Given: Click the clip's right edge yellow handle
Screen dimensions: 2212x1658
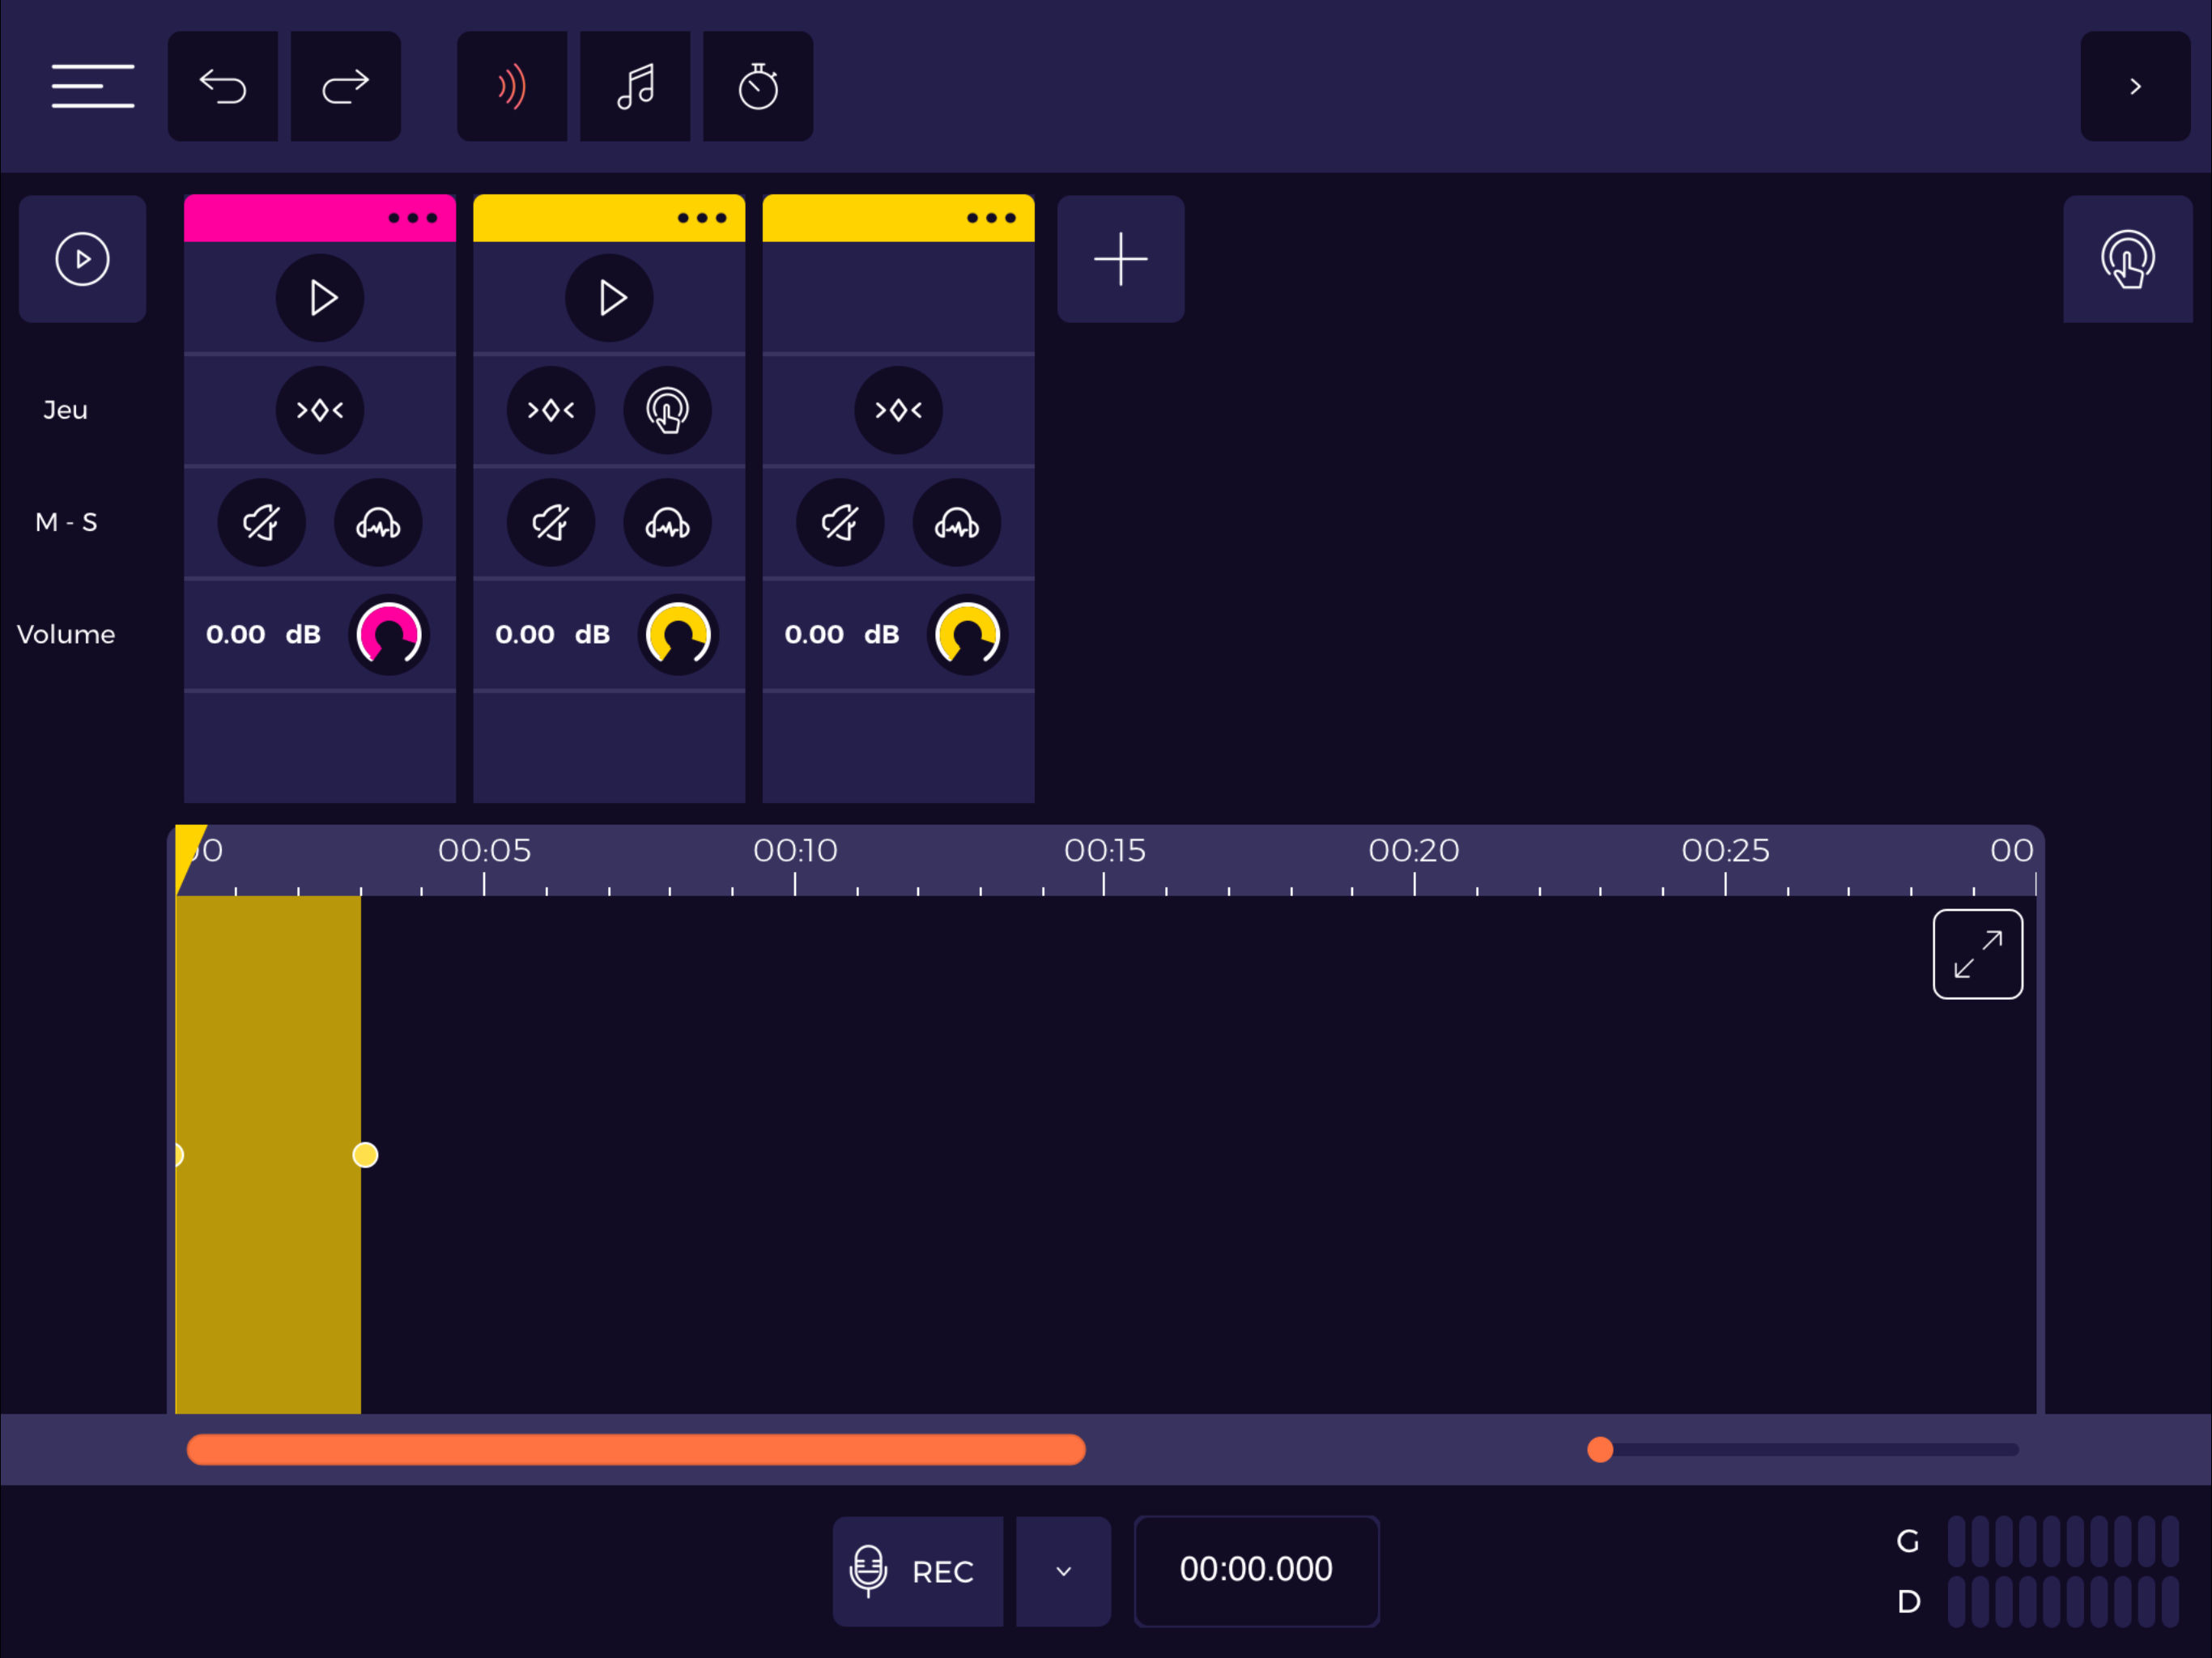Looking at the screenshot, I should click(x=365, y=1155).
